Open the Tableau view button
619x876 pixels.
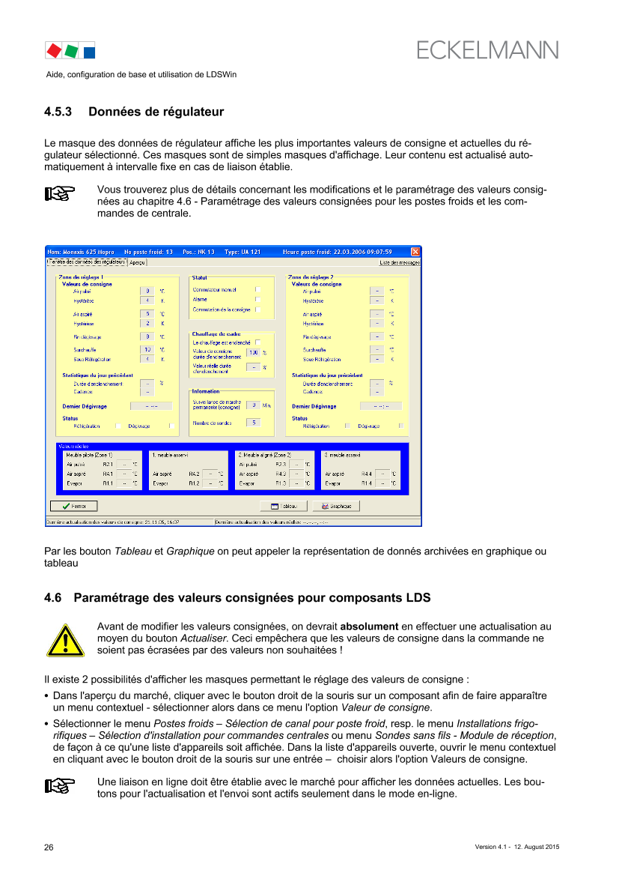[284, 506]
